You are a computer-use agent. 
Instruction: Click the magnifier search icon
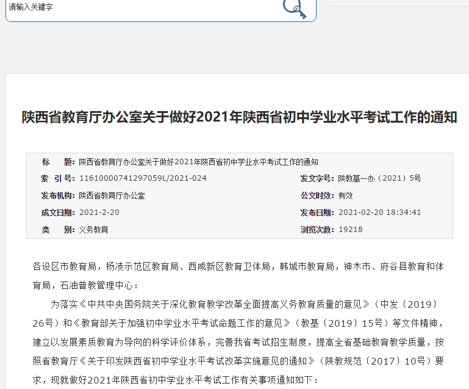(295, 8)
